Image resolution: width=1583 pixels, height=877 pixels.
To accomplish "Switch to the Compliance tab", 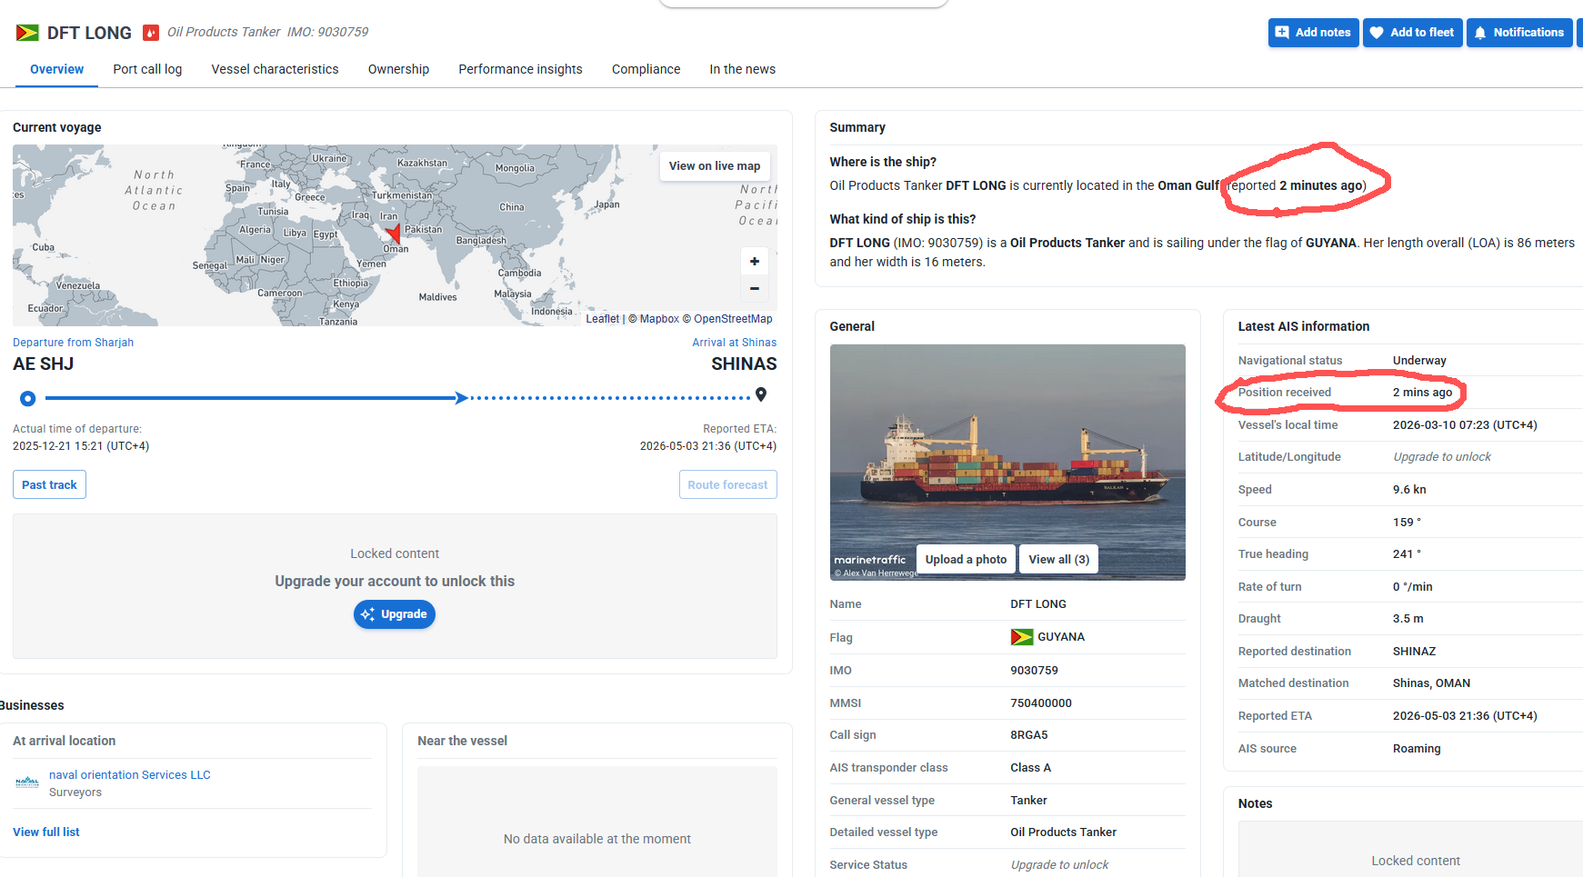I will (x=646, y=69).
